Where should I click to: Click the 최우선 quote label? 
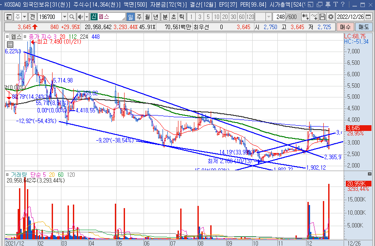[x=201, y=27]
